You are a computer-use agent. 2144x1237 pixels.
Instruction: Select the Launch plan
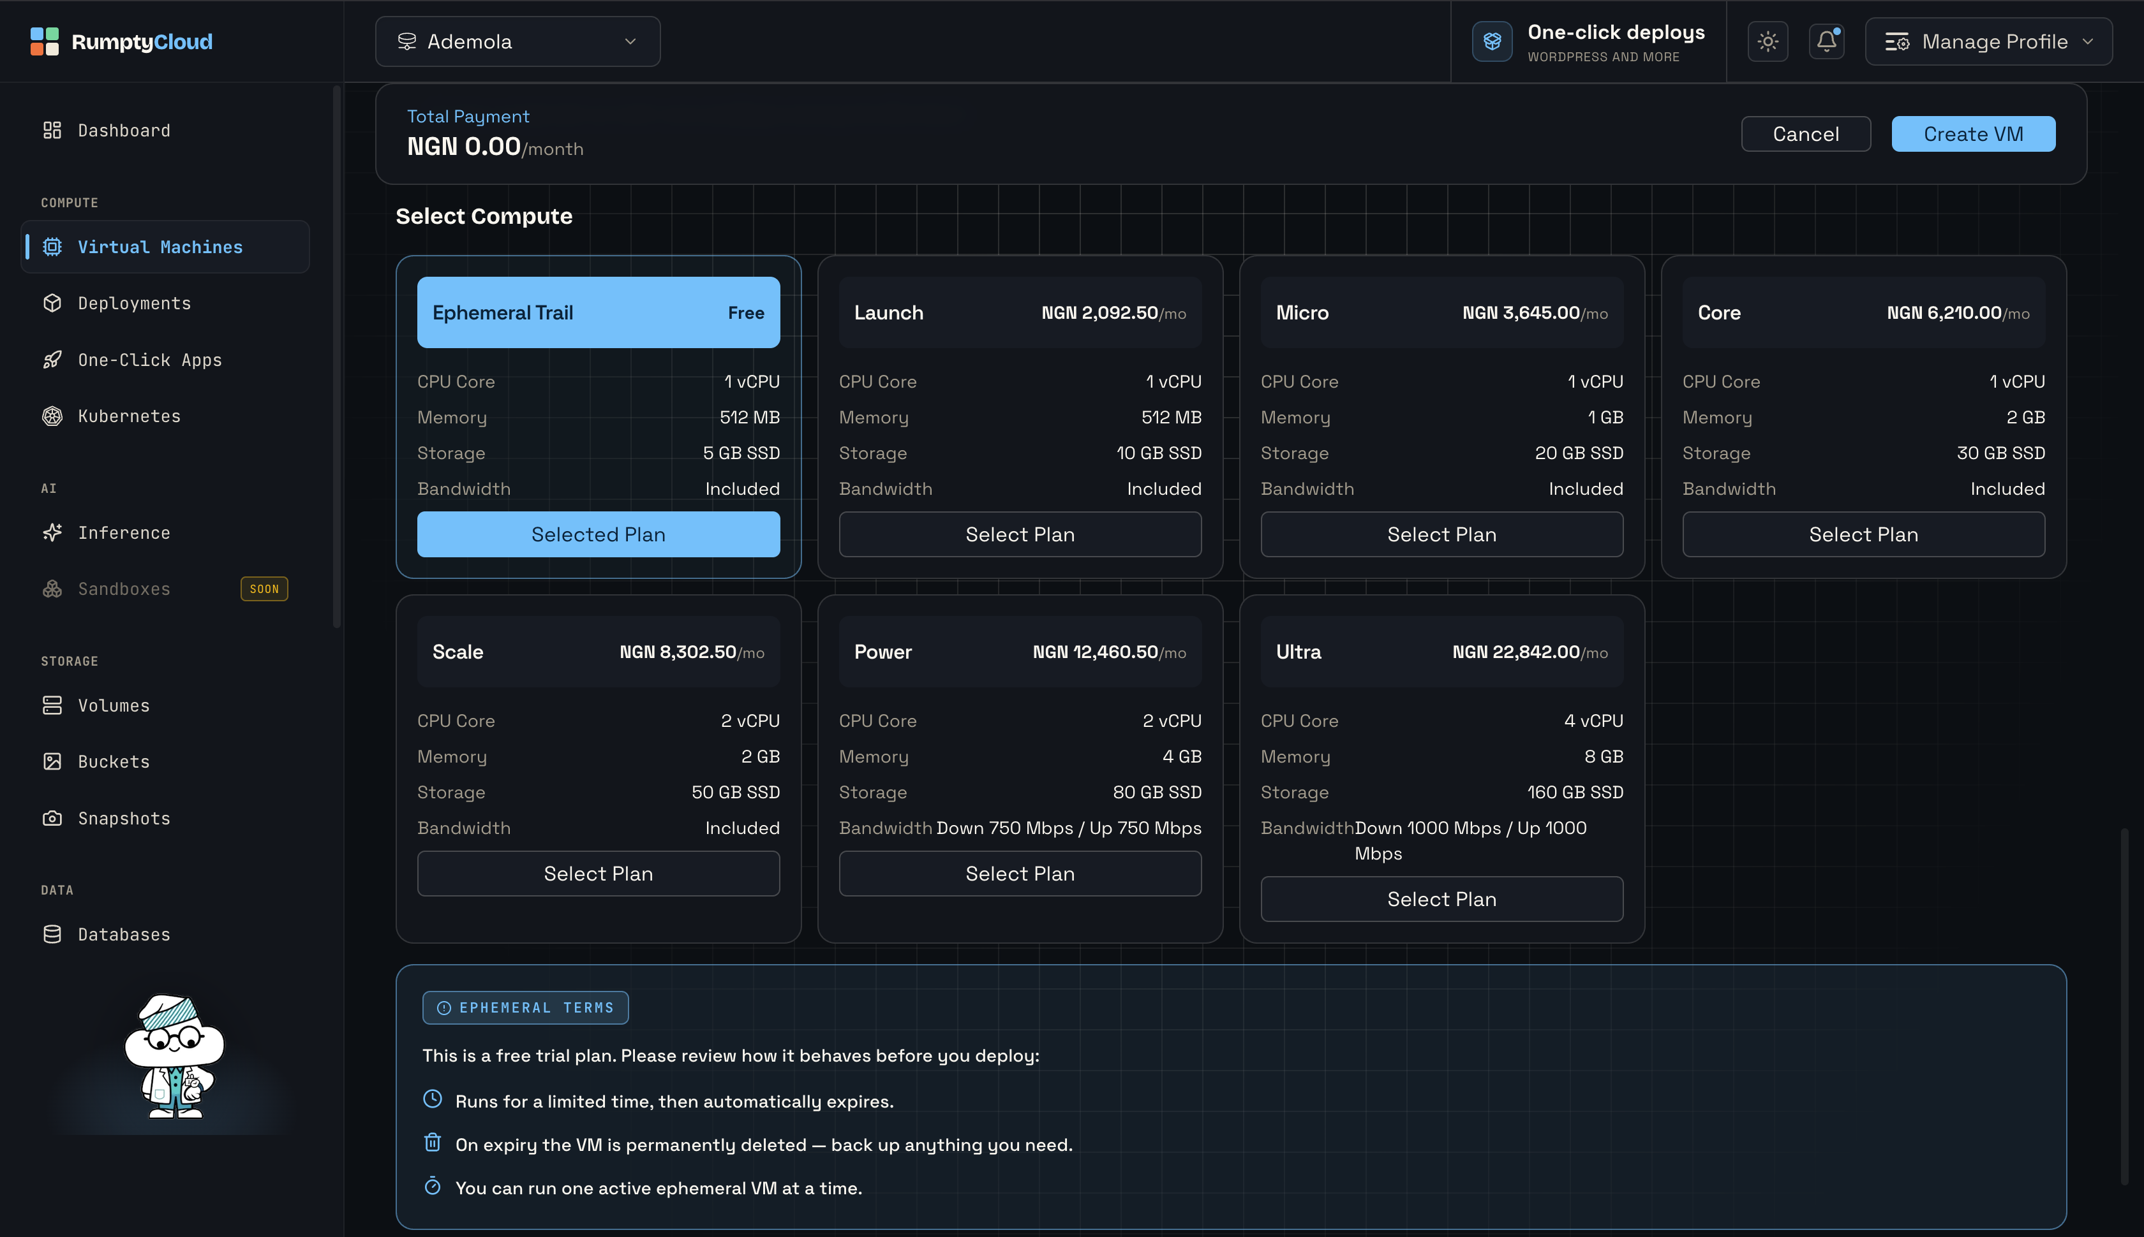pos(1020,534)
